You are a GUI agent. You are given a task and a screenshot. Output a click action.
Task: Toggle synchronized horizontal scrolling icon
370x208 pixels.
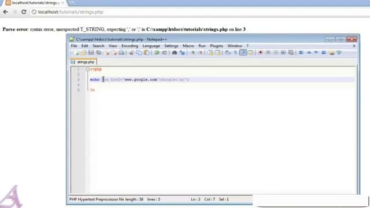217,53
